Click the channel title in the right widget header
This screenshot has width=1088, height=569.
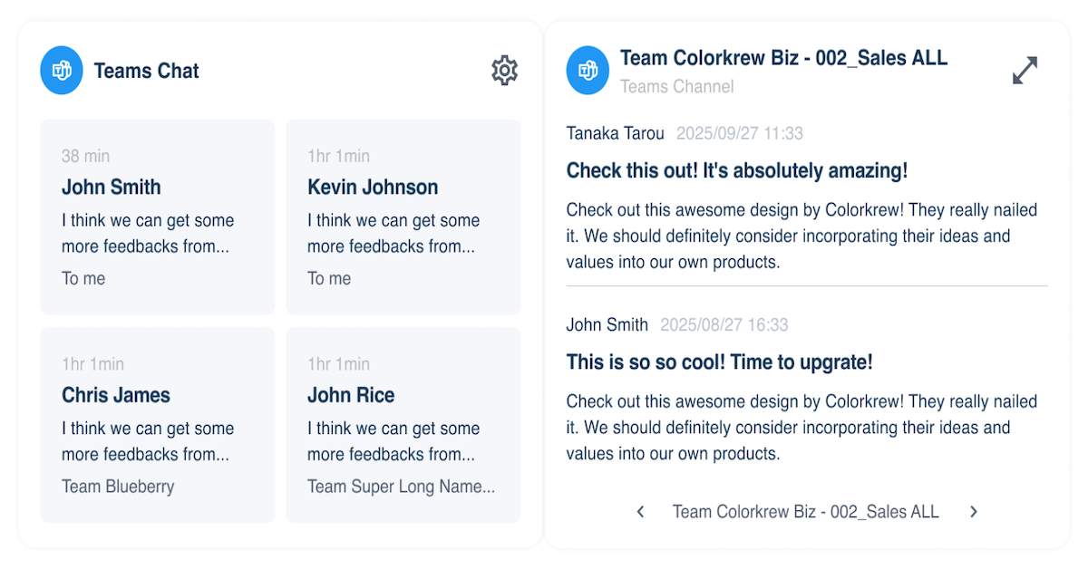[x=783, y=58]
